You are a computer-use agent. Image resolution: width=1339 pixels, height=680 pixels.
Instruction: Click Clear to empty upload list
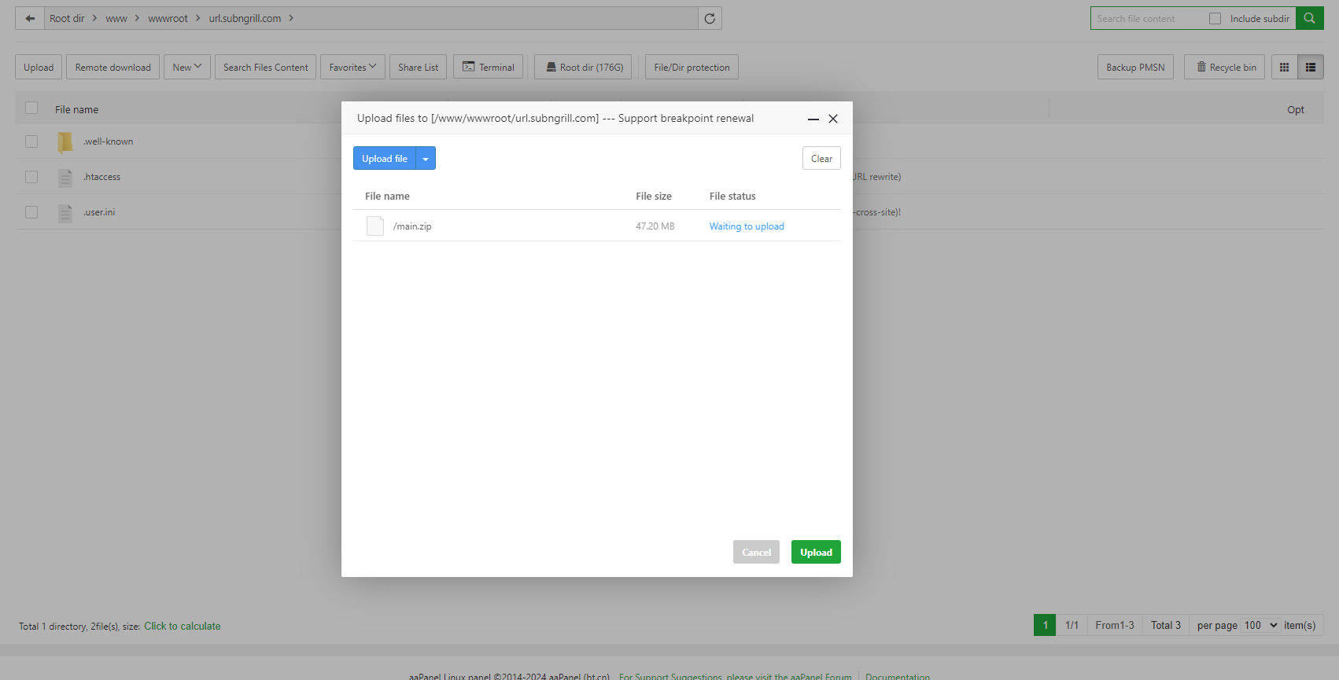click(x=821, y=159)
